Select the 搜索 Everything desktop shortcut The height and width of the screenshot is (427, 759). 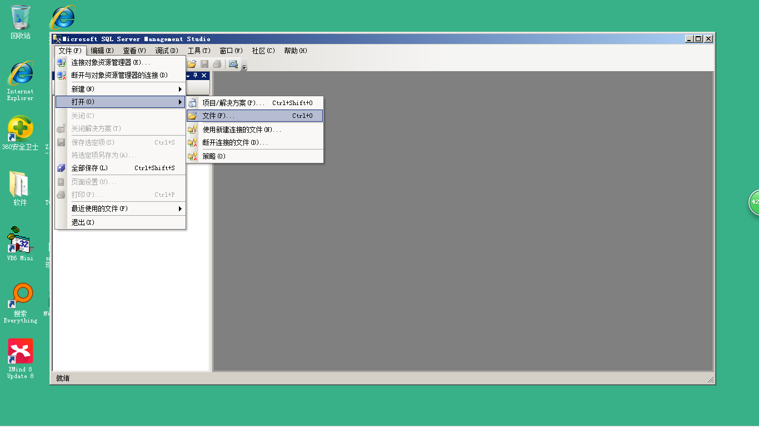(x=21, y=303)
